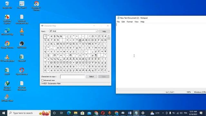
Task: Click the microphone icon in system tray
Action: (x=170, y=113)
